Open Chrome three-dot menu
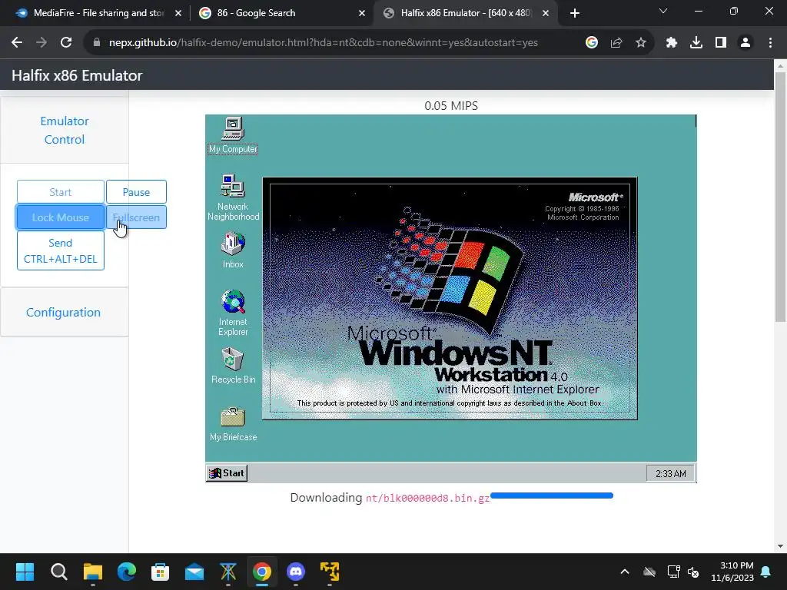Screen dimensions: 787x590 coord(770,43)
